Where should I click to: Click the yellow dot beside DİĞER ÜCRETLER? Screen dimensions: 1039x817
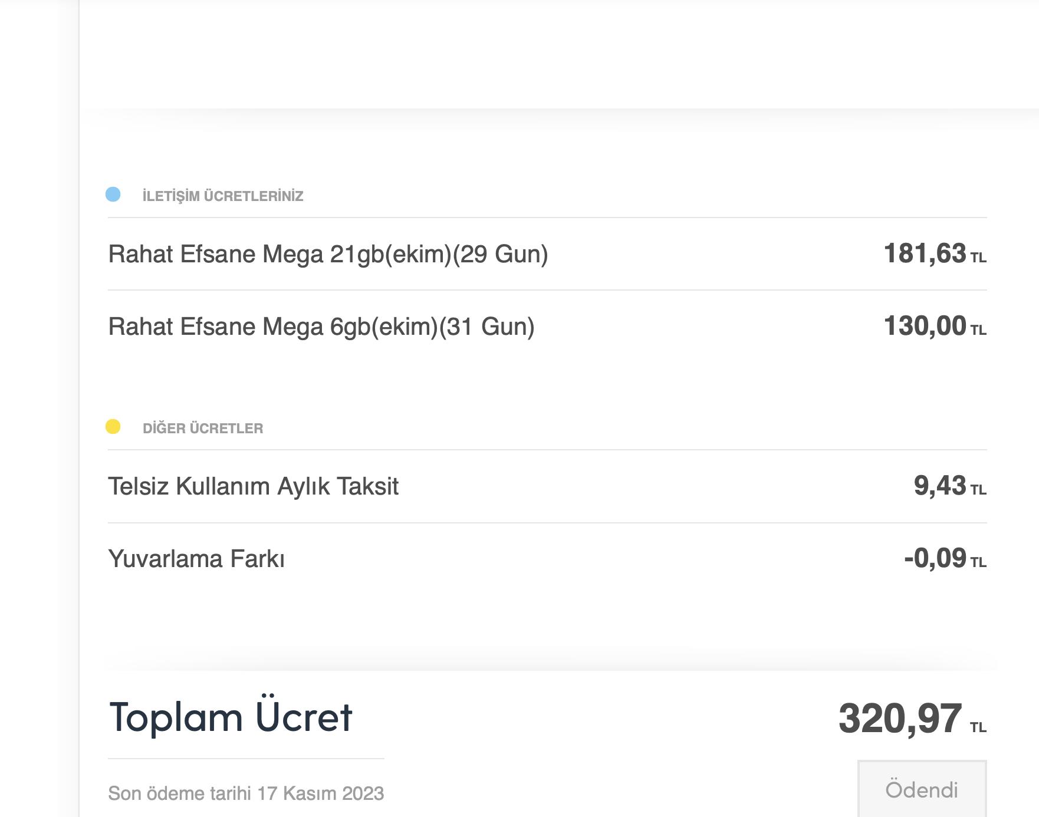point(113,426)
